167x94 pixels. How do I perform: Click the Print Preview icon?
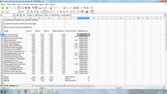click(29, 8)
